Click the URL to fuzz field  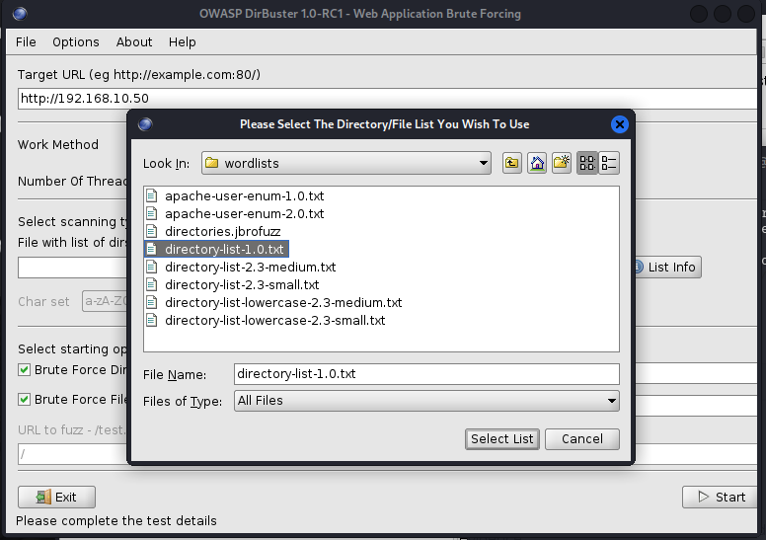72,454
